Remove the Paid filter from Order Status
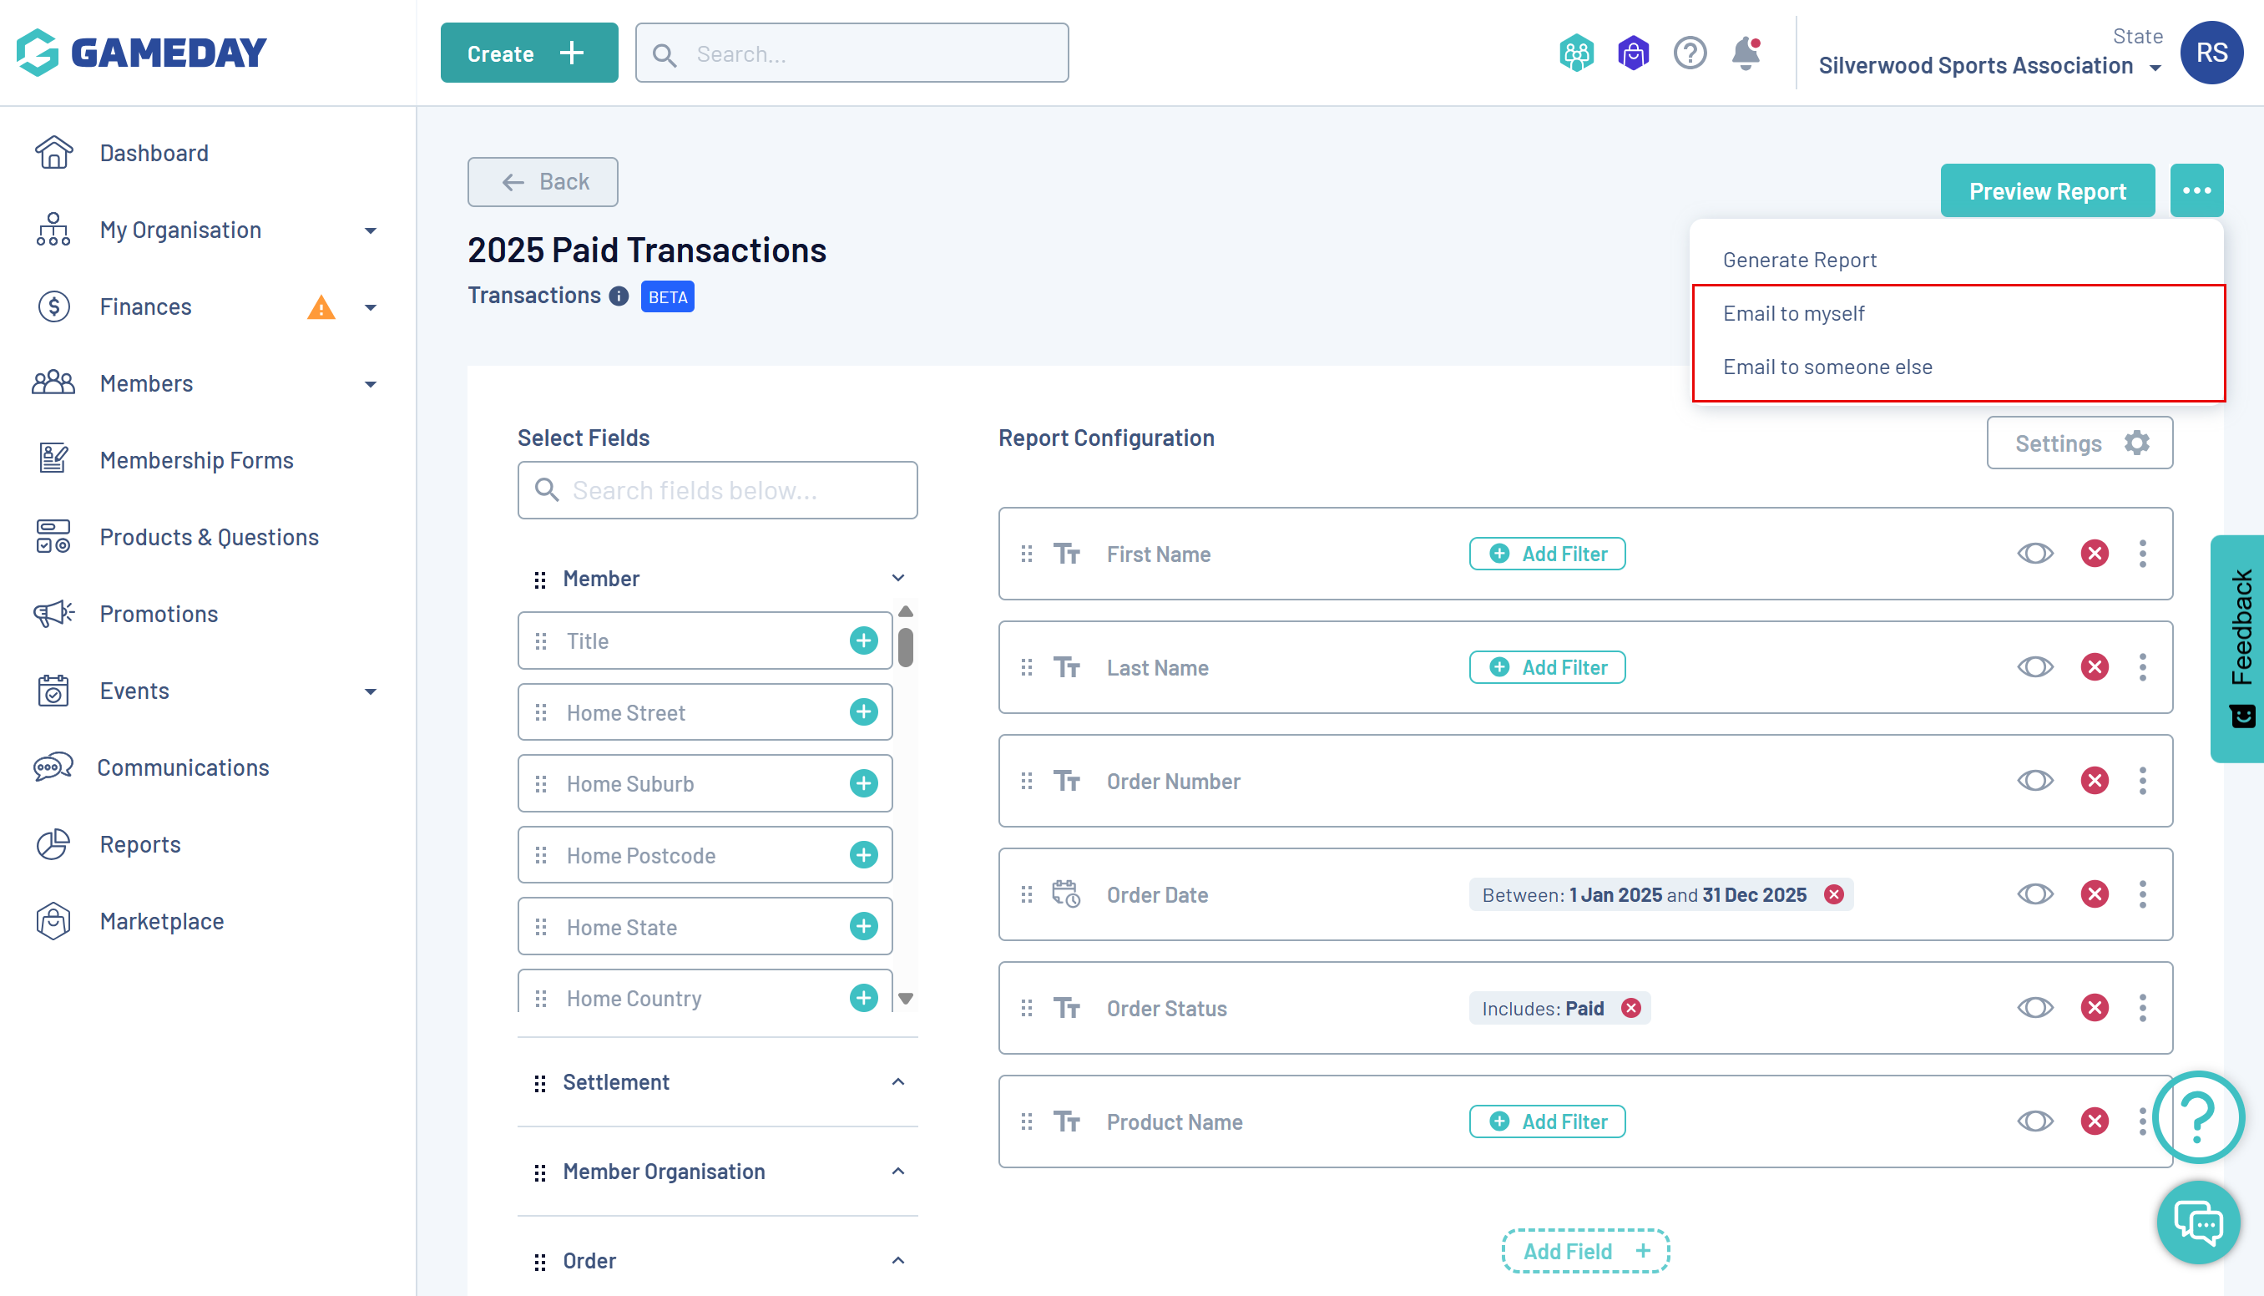2264x1296 pixels. 1630,1008
